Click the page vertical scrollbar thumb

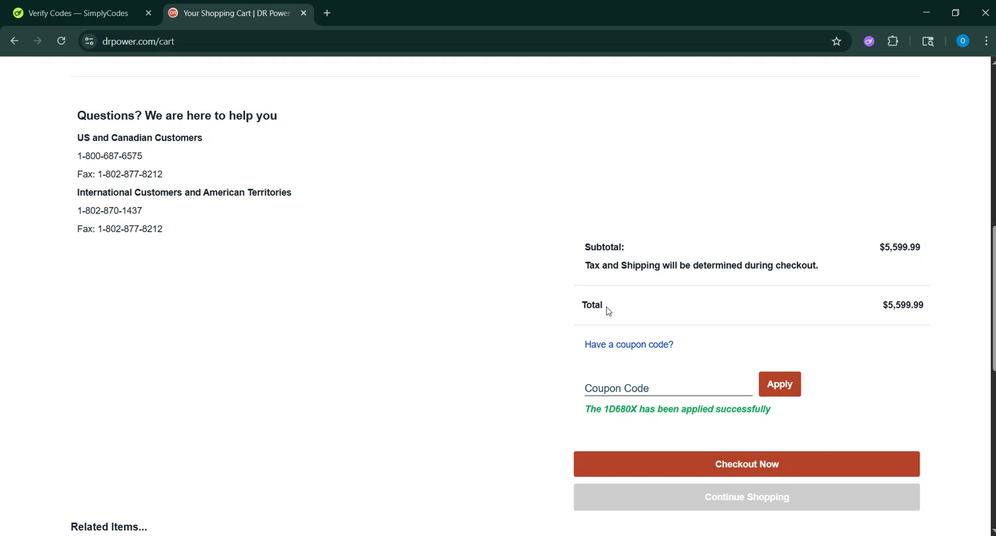tap(993, 299)
